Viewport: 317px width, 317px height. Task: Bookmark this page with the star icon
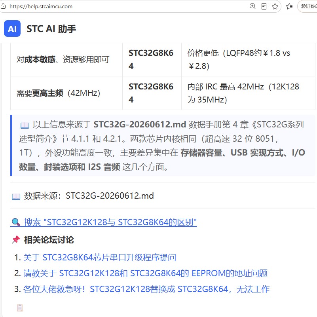pos(275,6)
